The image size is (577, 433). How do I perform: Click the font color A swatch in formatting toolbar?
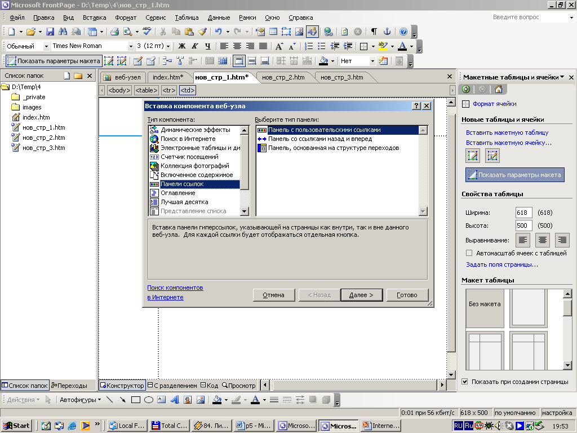[402, 46]
